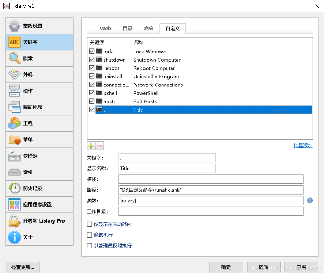Click the green plus add keyword icon
Image resolution: width=324 pixels, height=273 pixels.
[x=91, y=146]
